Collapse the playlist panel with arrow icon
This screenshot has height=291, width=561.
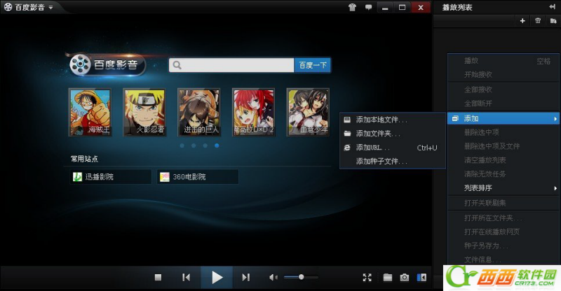coord(552,7)
